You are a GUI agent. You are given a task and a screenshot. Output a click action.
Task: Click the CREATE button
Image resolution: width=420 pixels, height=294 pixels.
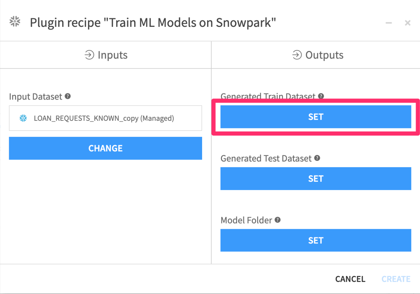(396, 279)
